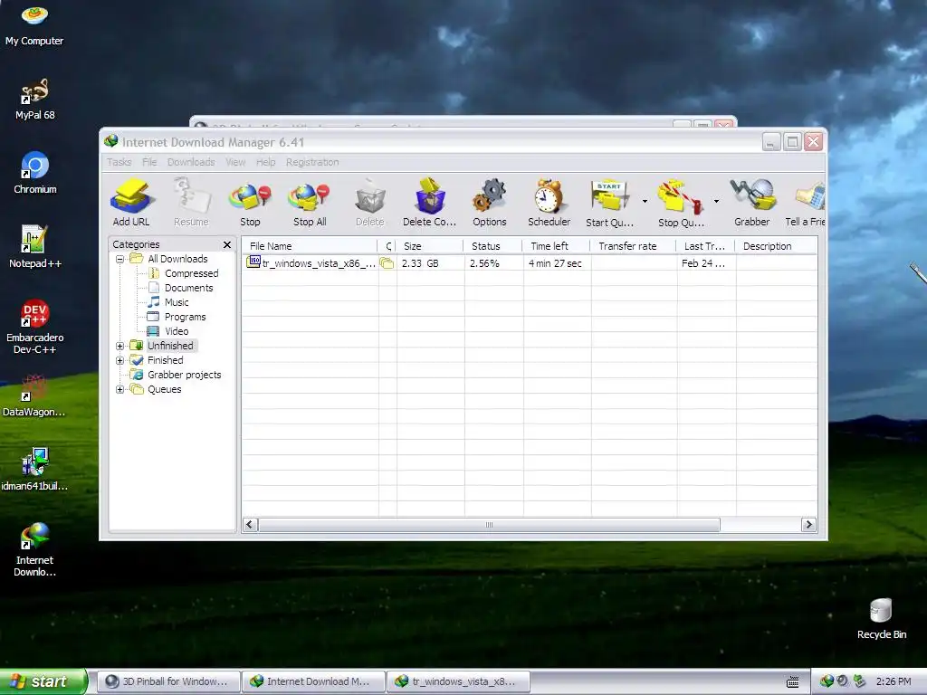Select the Programs category
Screen dimensions: 927x695
pos(185,317)
